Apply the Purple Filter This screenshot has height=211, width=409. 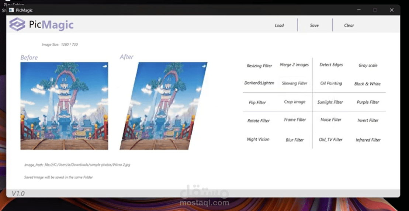(368, 102)
